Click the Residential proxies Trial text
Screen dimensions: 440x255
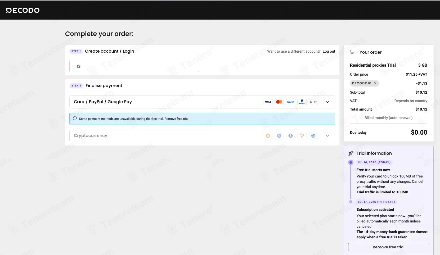click(x=373, y=65)
